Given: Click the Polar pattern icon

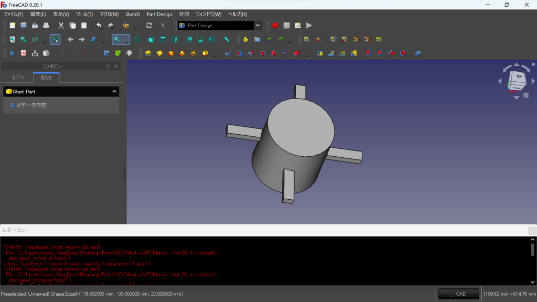Looking at the screenshot, I should coord(342,53).
